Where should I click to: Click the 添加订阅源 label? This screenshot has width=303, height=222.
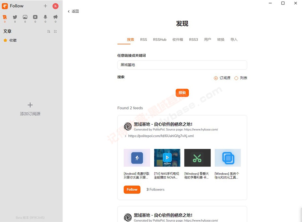click(30, 114)
